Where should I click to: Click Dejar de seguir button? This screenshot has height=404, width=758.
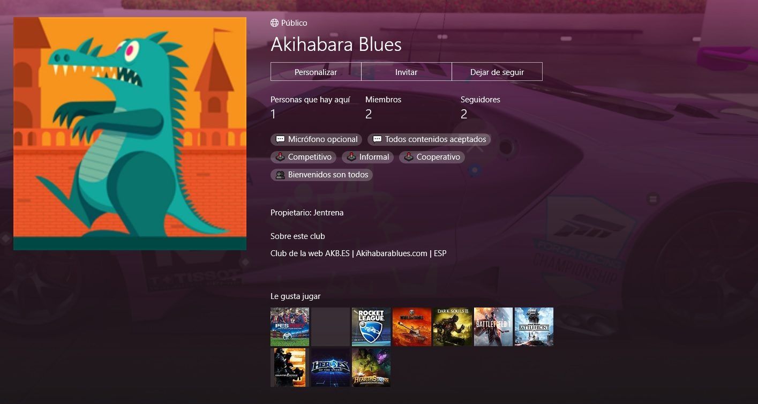tap(497, 72)
